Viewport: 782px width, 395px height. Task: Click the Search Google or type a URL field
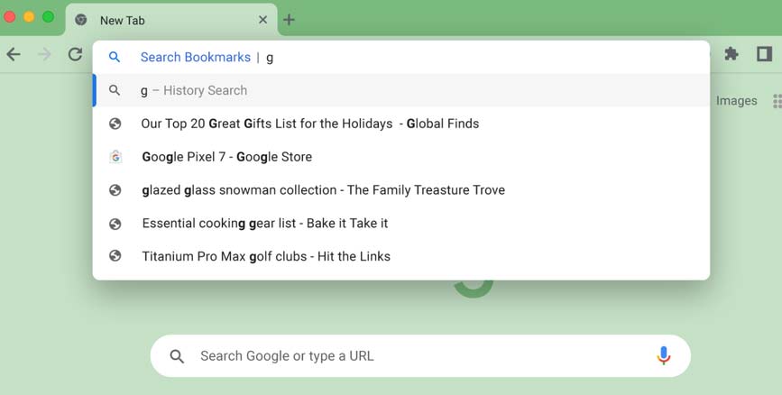coord(420,356)
